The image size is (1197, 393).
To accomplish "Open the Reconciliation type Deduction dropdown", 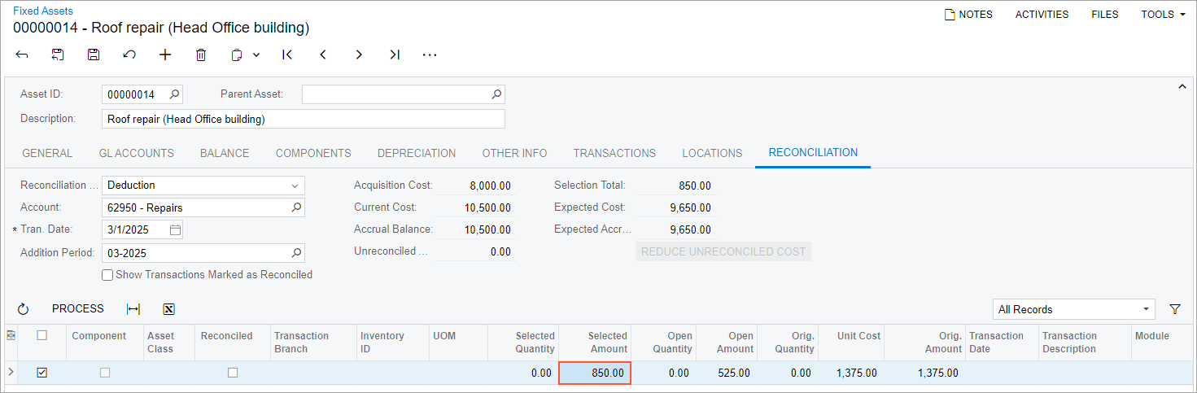I will [x=295, y=186].
